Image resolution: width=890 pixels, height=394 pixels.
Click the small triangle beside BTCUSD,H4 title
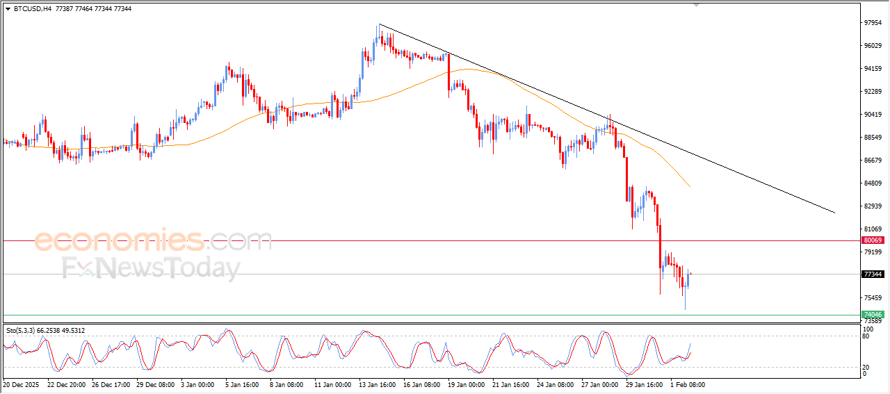[x=8, y=9]
